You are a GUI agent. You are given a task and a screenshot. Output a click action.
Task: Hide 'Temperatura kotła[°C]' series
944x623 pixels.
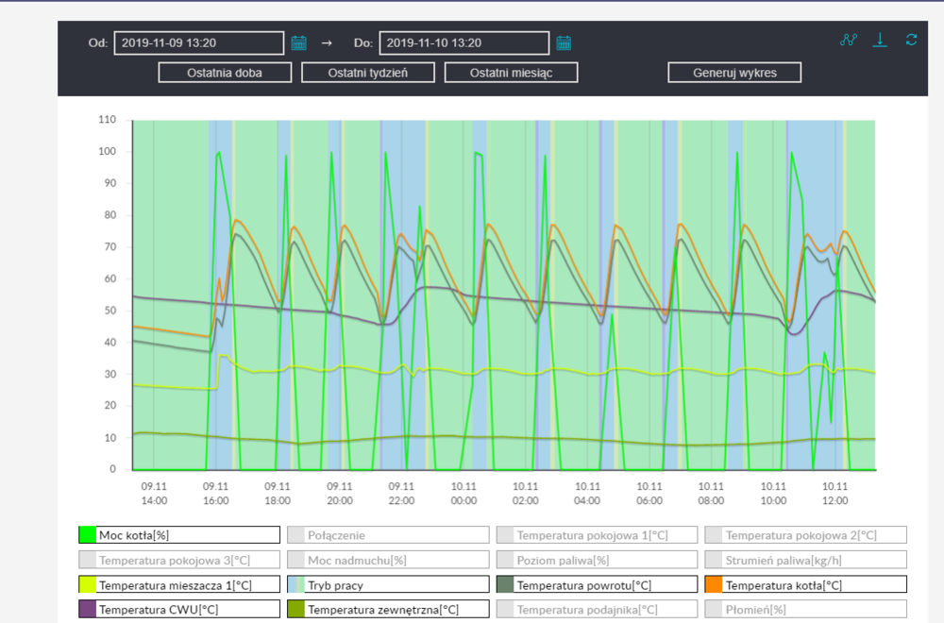click(805, 584)
